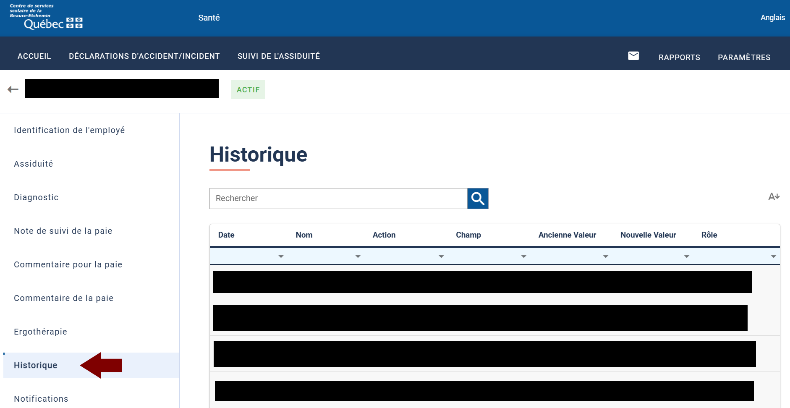Click the Rechercher search field
Image resolution: width=790 pixels, height=408 pixels.
[x=338, y=198]
